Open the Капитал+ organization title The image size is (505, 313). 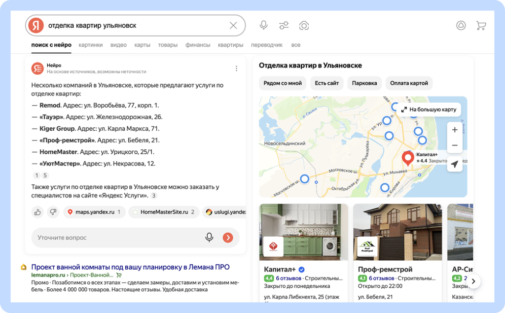click(x=280, y=269)
